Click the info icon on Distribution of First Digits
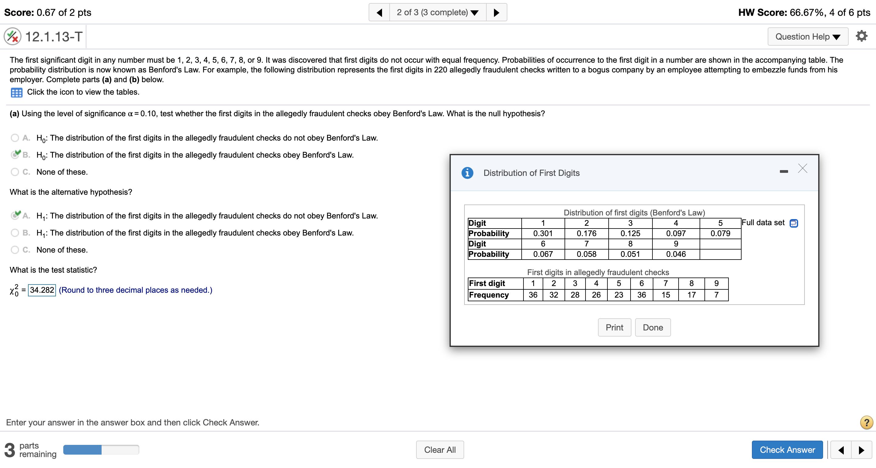This screenshot has width=876, height=468. click(x=468, y=173)
